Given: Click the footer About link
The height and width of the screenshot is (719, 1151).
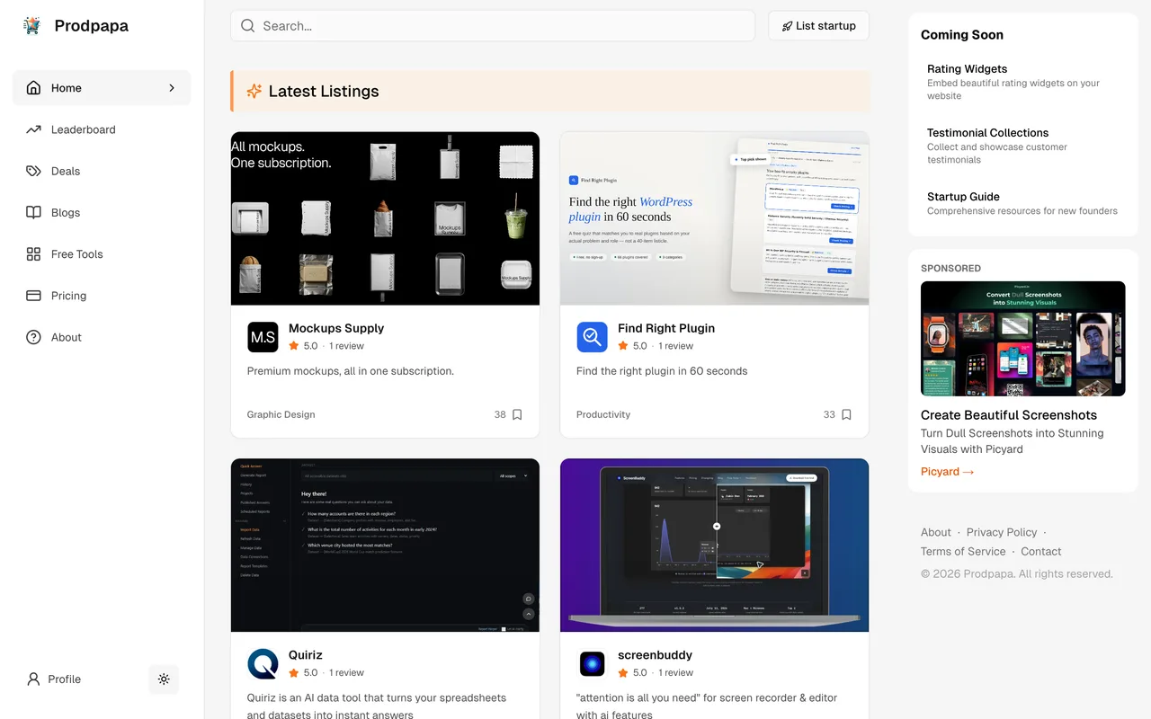Looking at the screenshot, I should coord(936,532).
